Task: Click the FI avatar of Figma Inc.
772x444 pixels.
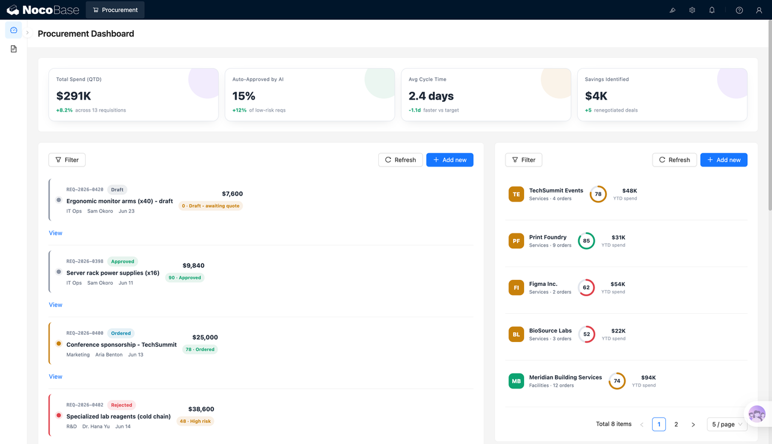Action: (x=516, y=288)
